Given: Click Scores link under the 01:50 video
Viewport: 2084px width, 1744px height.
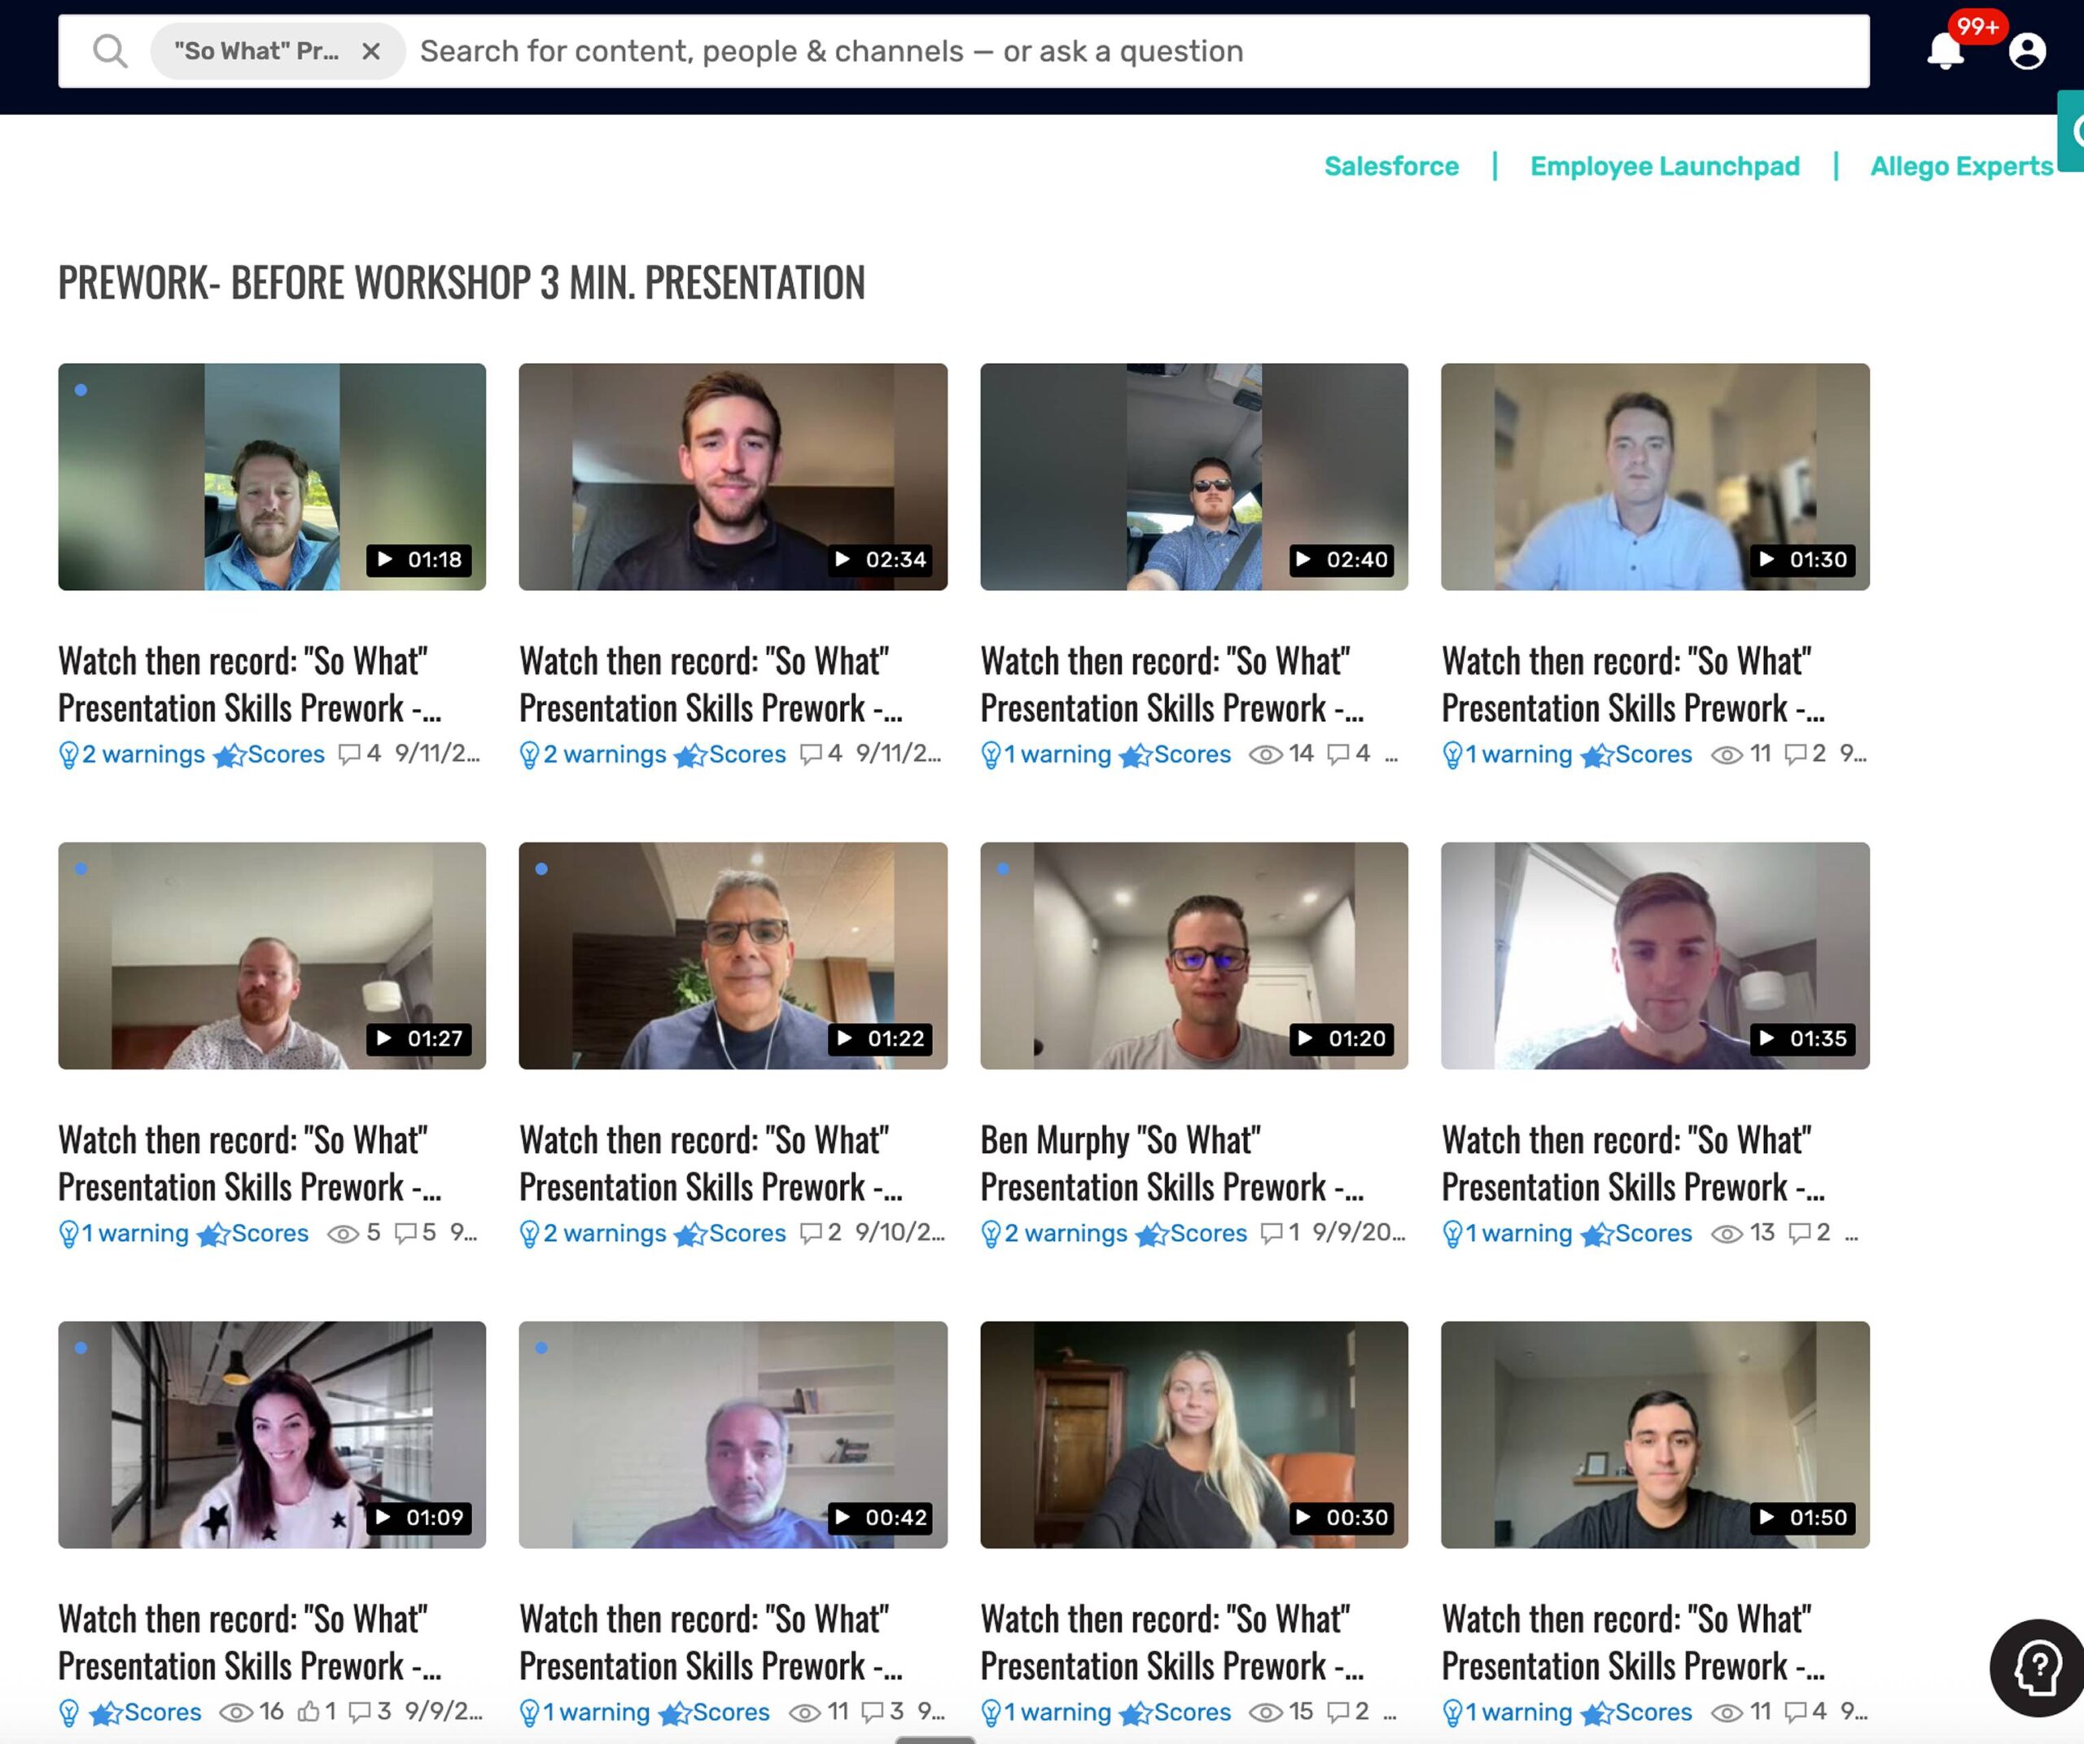Looking at the screenshot, I should [x=1653, y=1712].
